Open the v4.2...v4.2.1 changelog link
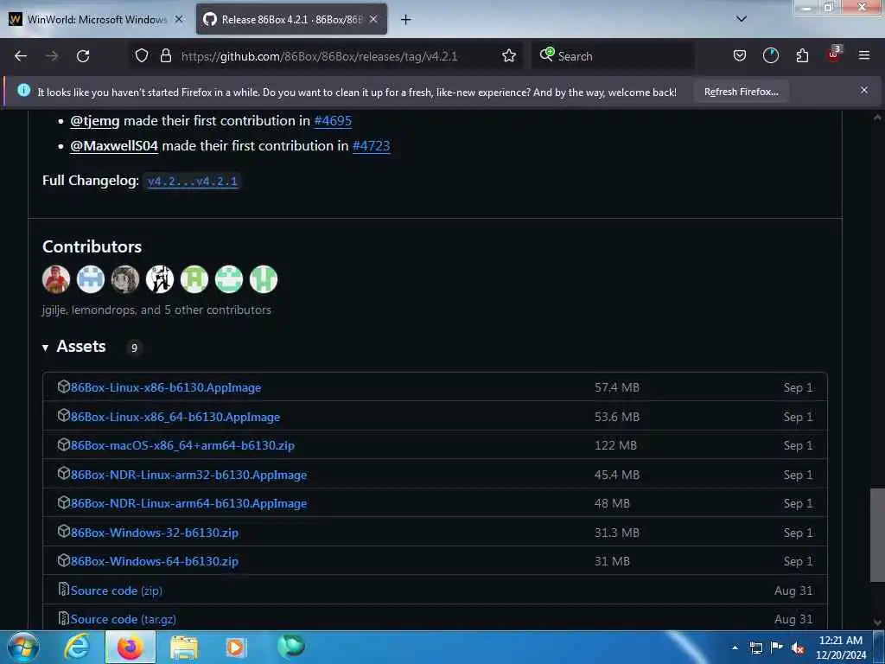 (x=193, y=182)
